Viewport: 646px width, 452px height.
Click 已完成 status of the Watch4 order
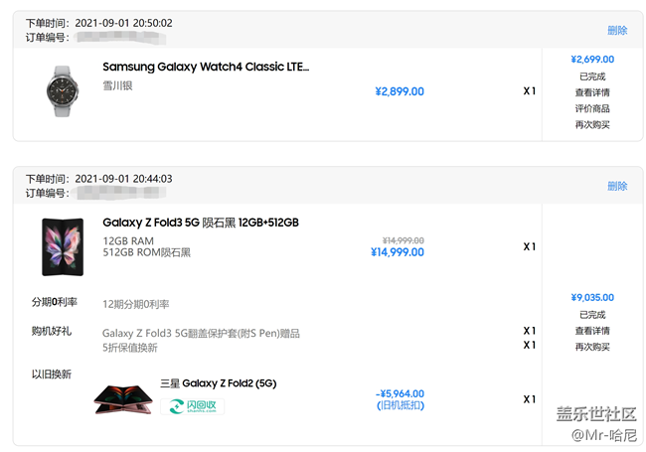592,76
